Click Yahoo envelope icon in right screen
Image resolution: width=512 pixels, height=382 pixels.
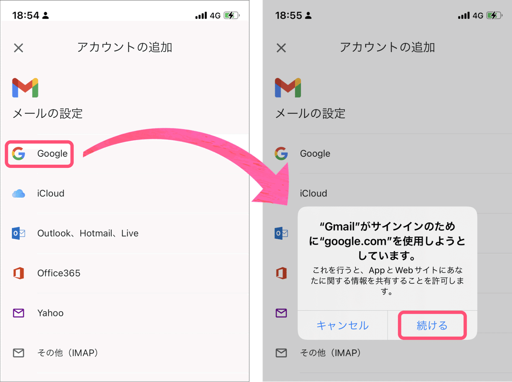coord(281,313)
